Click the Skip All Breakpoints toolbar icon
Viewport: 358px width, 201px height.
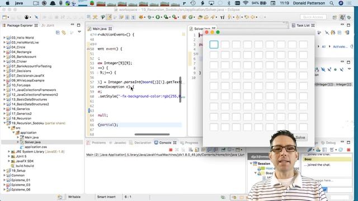(x=36, y=17)
